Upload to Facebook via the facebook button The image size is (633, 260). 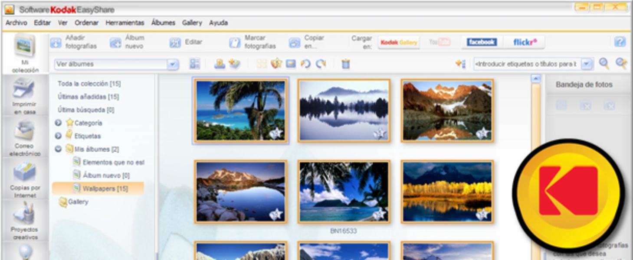click(x=482, y=42)
